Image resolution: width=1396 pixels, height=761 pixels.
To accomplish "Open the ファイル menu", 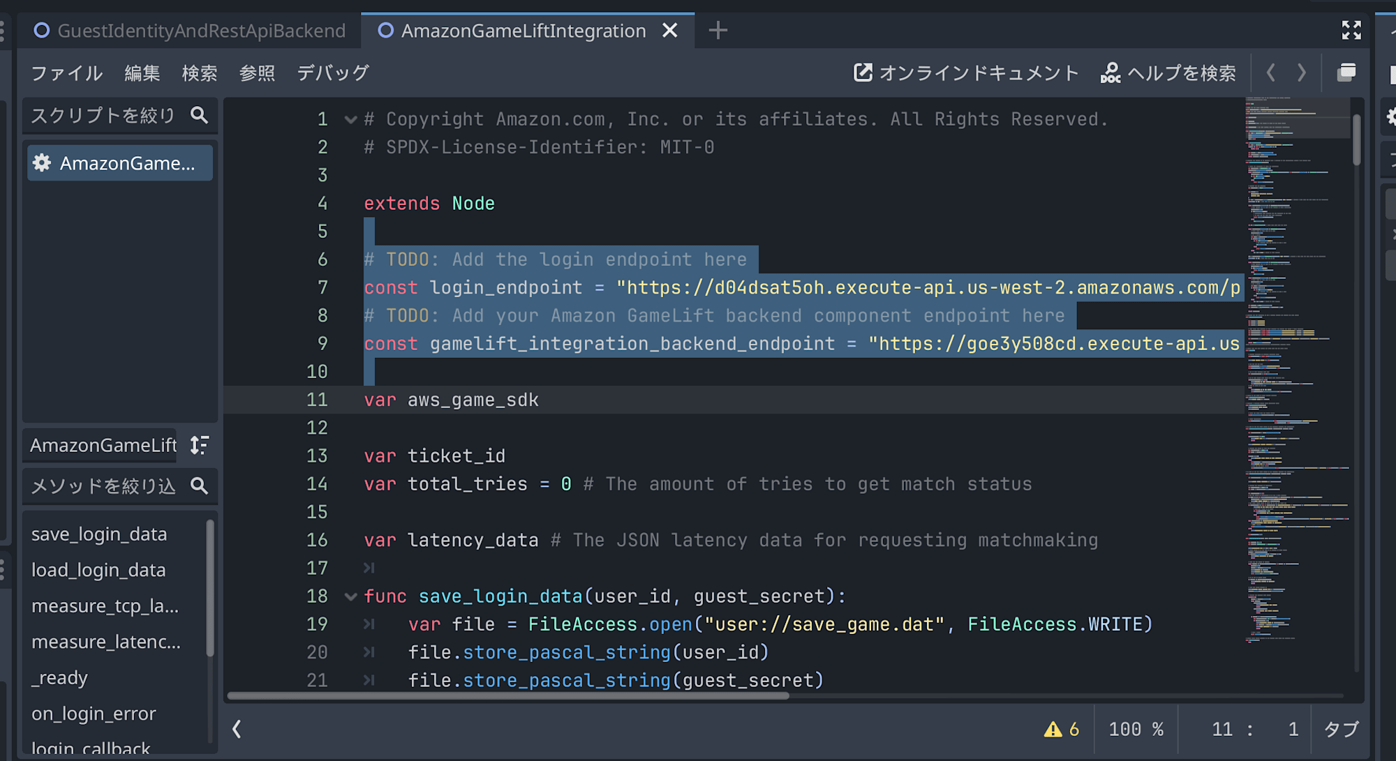I will [x=67, y=73].
